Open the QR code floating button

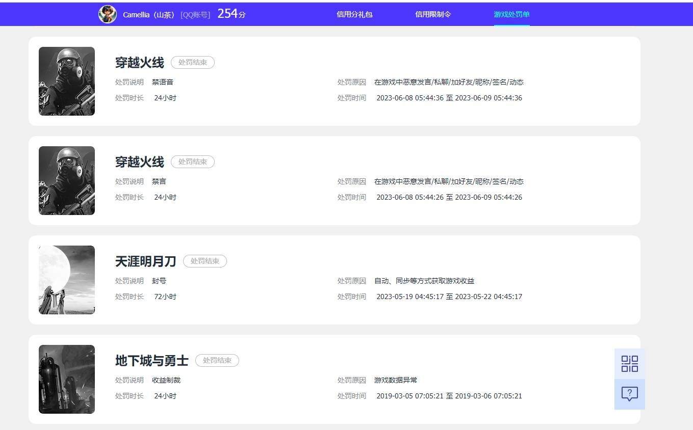(x=630, y=364)
